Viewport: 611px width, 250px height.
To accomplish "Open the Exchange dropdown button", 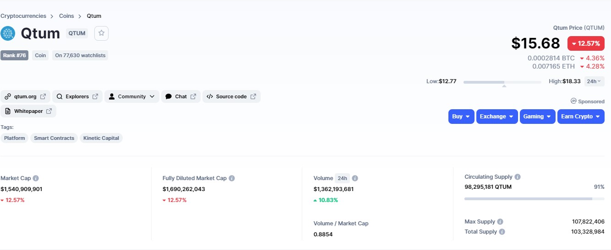I will pos(497,117).
